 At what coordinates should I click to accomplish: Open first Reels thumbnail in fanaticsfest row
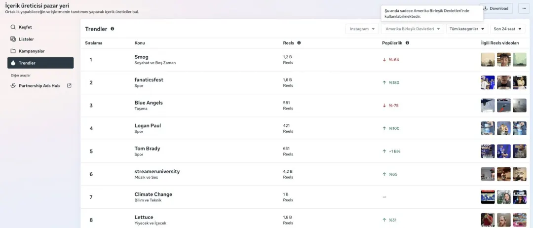click(488, 82)
